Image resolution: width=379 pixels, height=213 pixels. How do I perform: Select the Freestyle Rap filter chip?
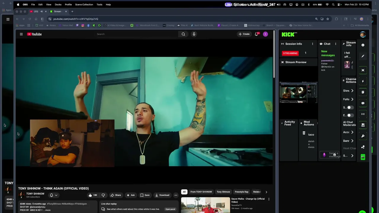[242, 192]
